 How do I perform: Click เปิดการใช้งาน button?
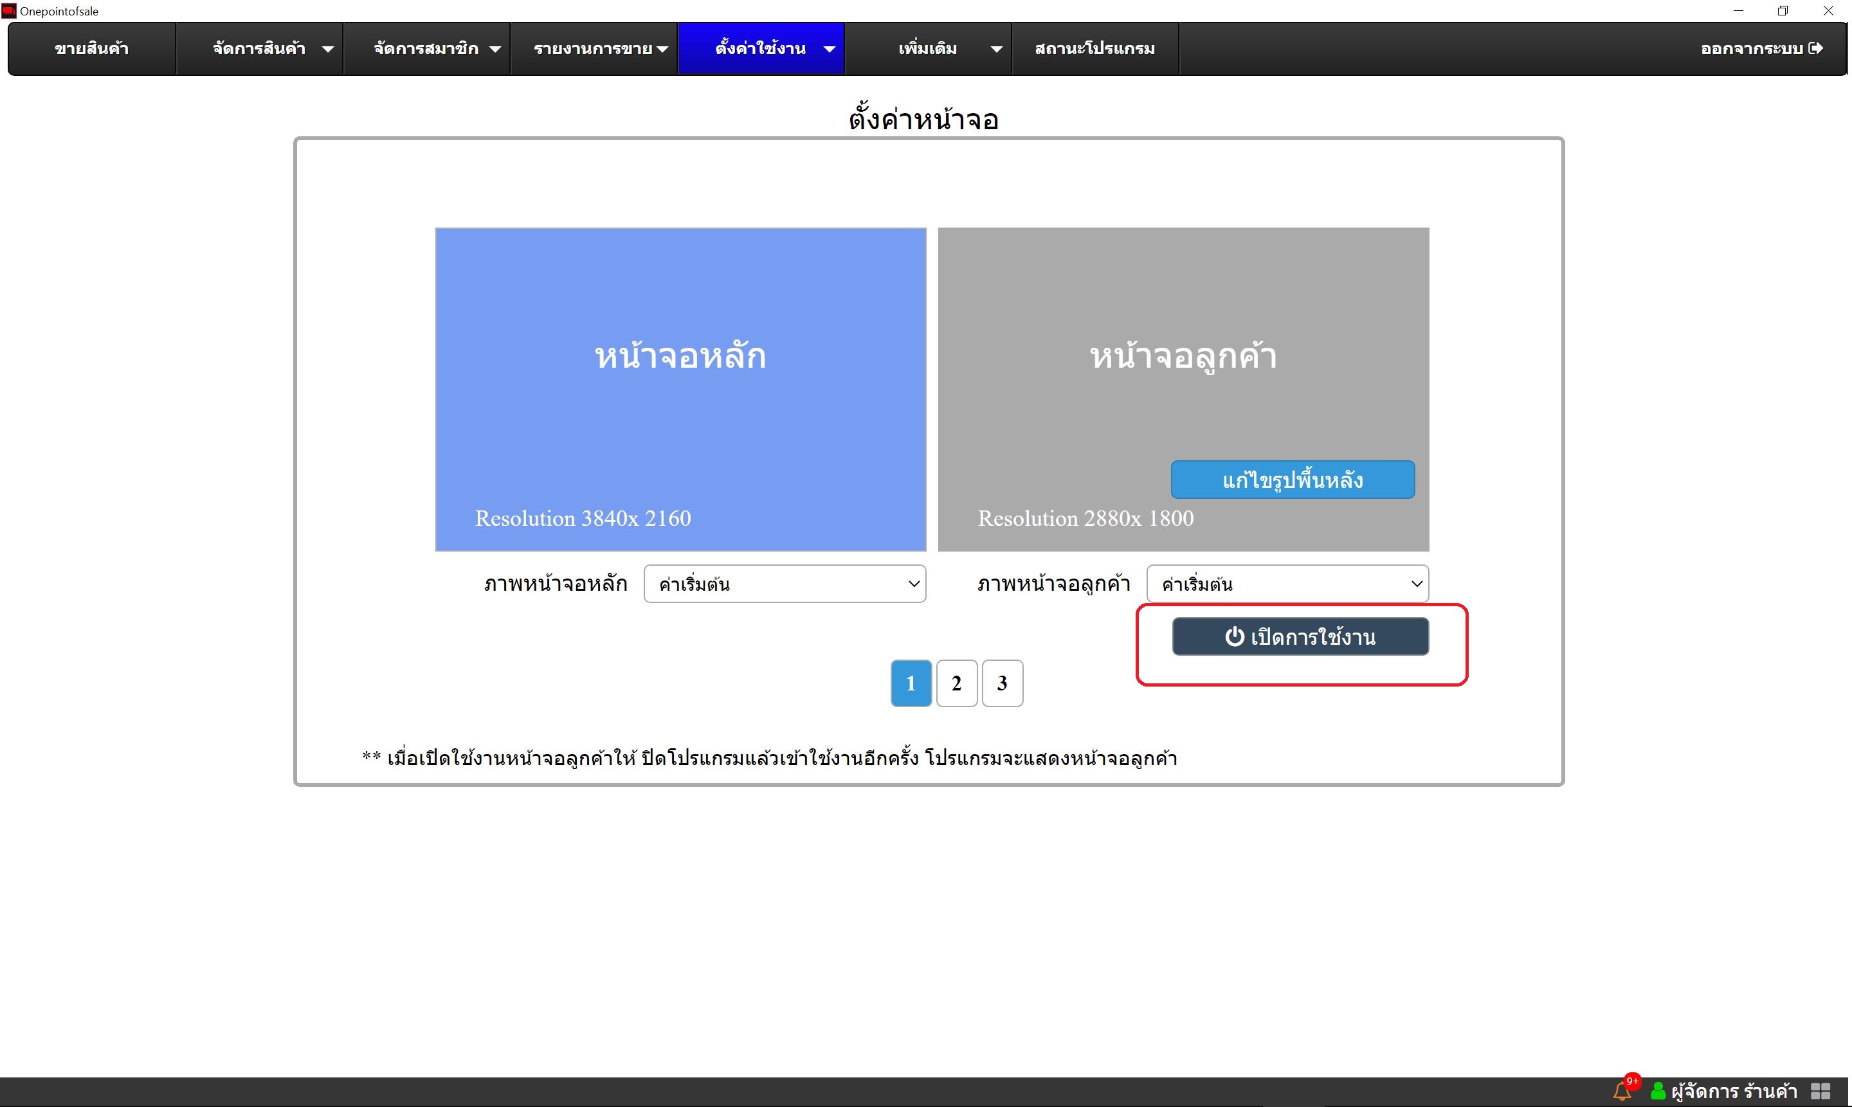coord(1300,636)
